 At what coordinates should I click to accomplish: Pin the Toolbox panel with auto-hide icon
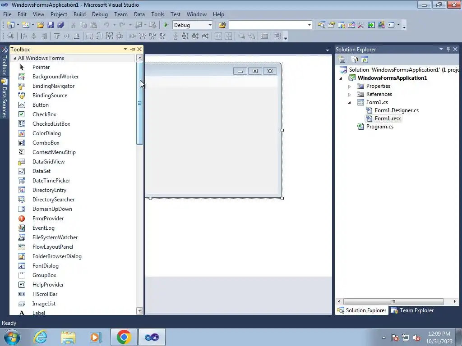(x=133, y=49)
